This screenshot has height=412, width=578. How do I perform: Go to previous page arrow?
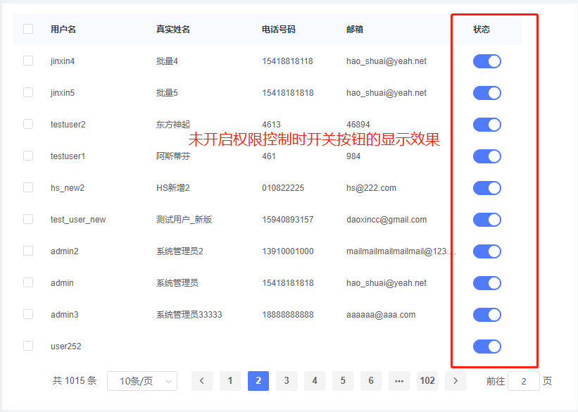click(202, 381)
